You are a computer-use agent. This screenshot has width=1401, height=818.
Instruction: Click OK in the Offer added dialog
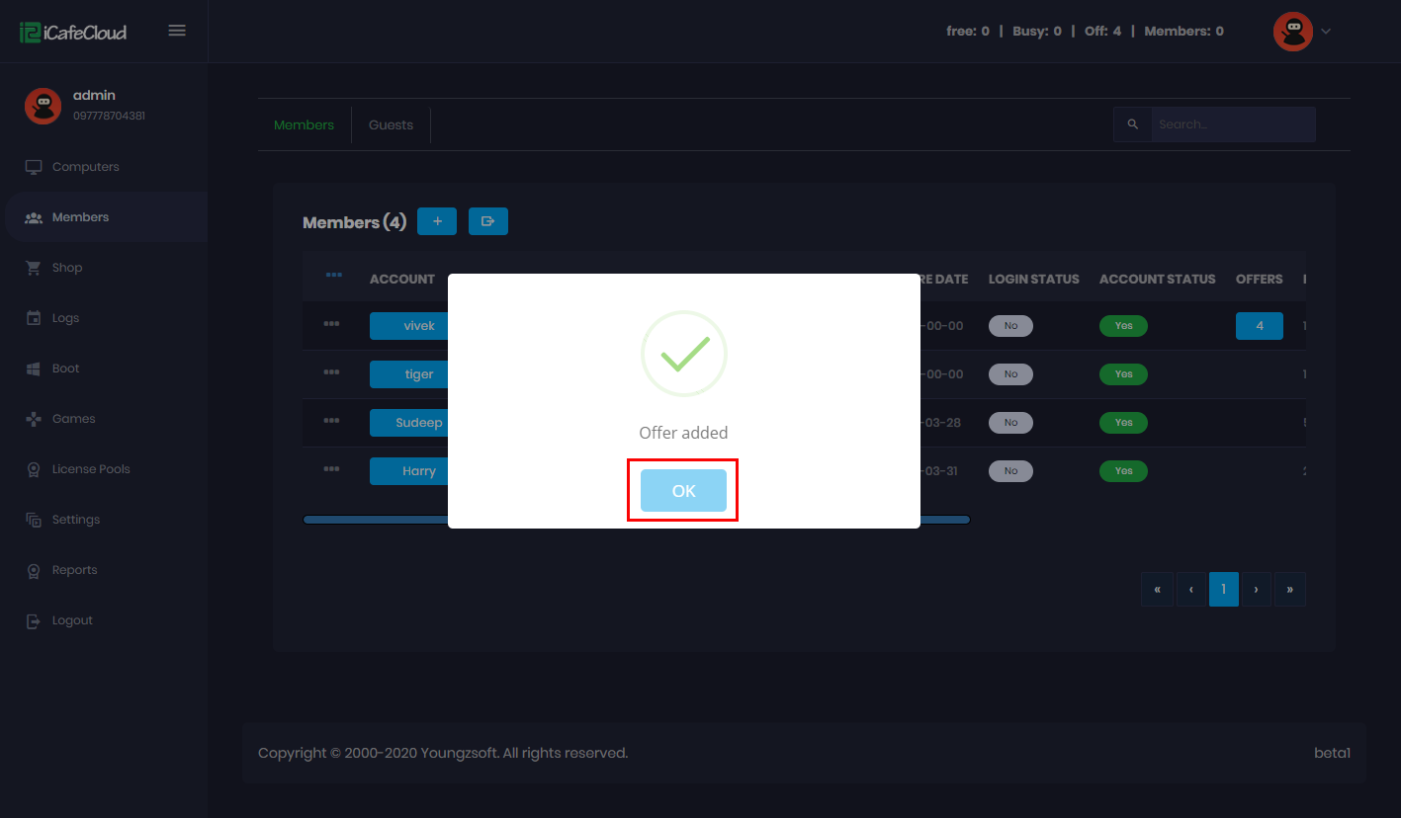point(683,491)
